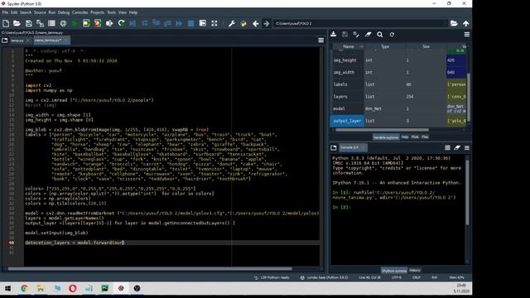Switch to the Files pane tab
530x298 pixels.
click(x=425, y=137)
